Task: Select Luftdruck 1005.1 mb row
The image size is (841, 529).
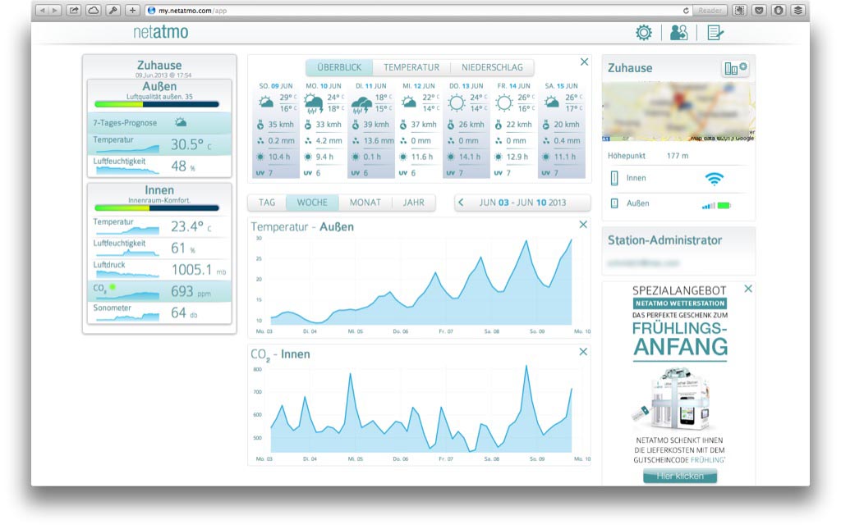Action: (x=159, y=269)
